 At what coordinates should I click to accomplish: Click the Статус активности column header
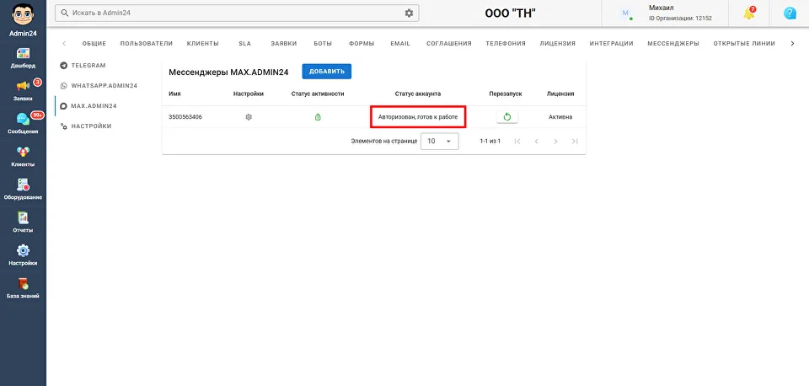pos(318,94)
